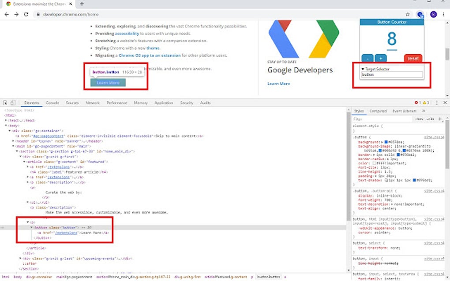Switch to the Computed styles tab

(x=377, y=111)
